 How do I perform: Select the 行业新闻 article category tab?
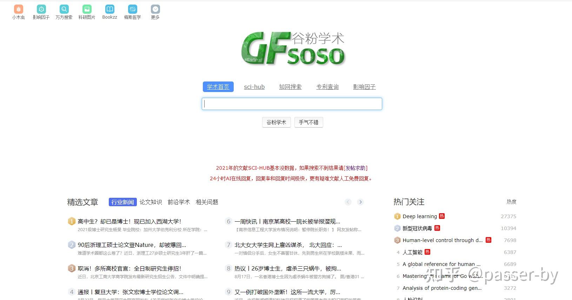[x=122, y=202]
